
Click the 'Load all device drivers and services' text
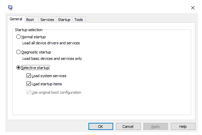pyautogui.click(x=51, y=43)
